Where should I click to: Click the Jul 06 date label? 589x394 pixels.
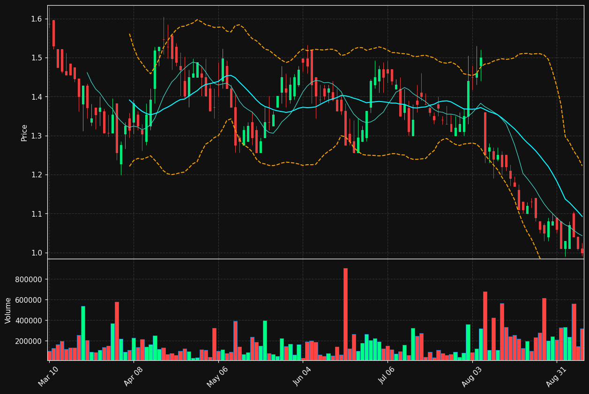[x=387, y=376]
